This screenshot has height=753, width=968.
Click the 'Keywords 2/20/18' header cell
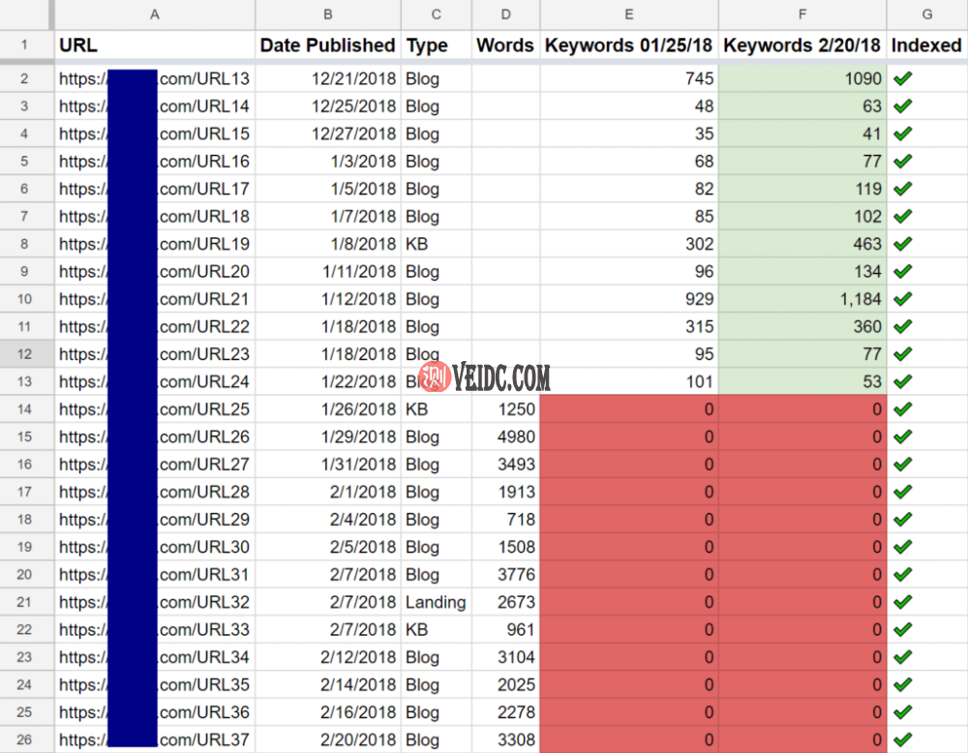[802, 45]
